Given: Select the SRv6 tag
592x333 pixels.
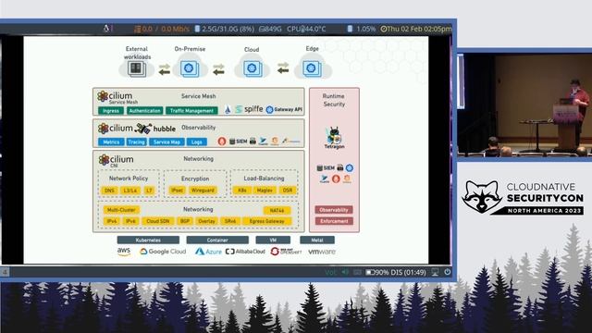Looking at the screenshot, I should 230,221.
